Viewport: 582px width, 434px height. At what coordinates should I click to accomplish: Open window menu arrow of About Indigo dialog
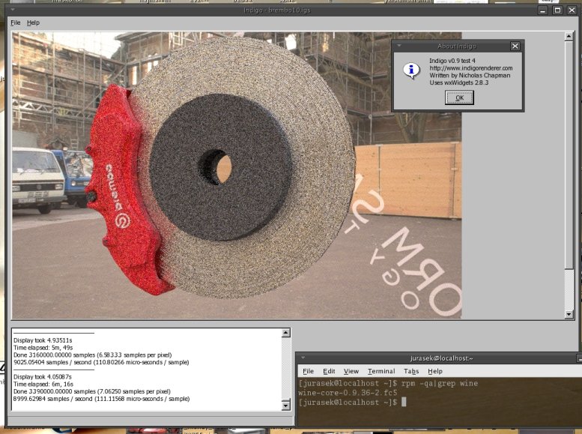click(x=399, y=46)
